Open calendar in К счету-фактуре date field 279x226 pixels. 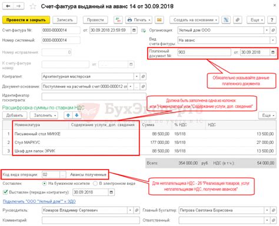click(131, 65)
